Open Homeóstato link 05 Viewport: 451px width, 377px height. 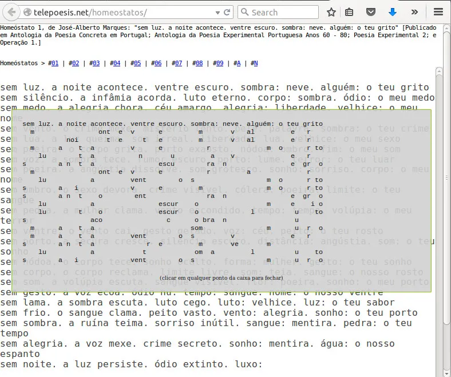coord(137,64)
